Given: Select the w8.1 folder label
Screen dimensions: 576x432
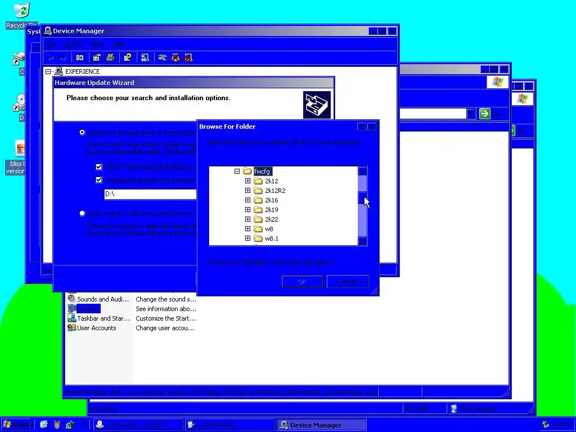Looking at the screenshot, I should tap(272, 238).
